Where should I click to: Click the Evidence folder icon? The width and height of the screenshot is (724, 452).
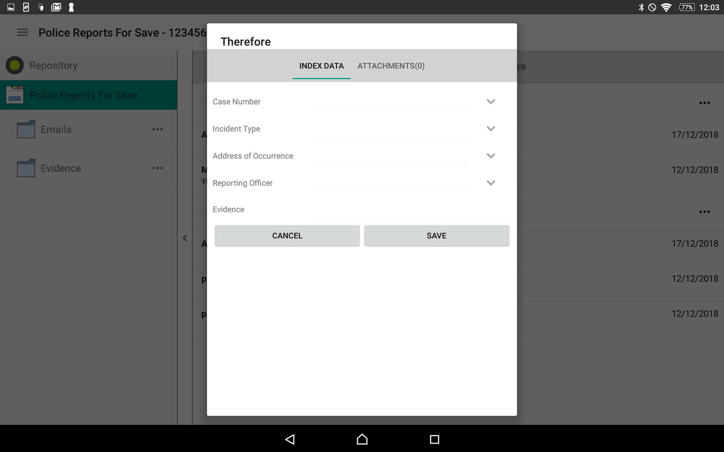point(25,168)
